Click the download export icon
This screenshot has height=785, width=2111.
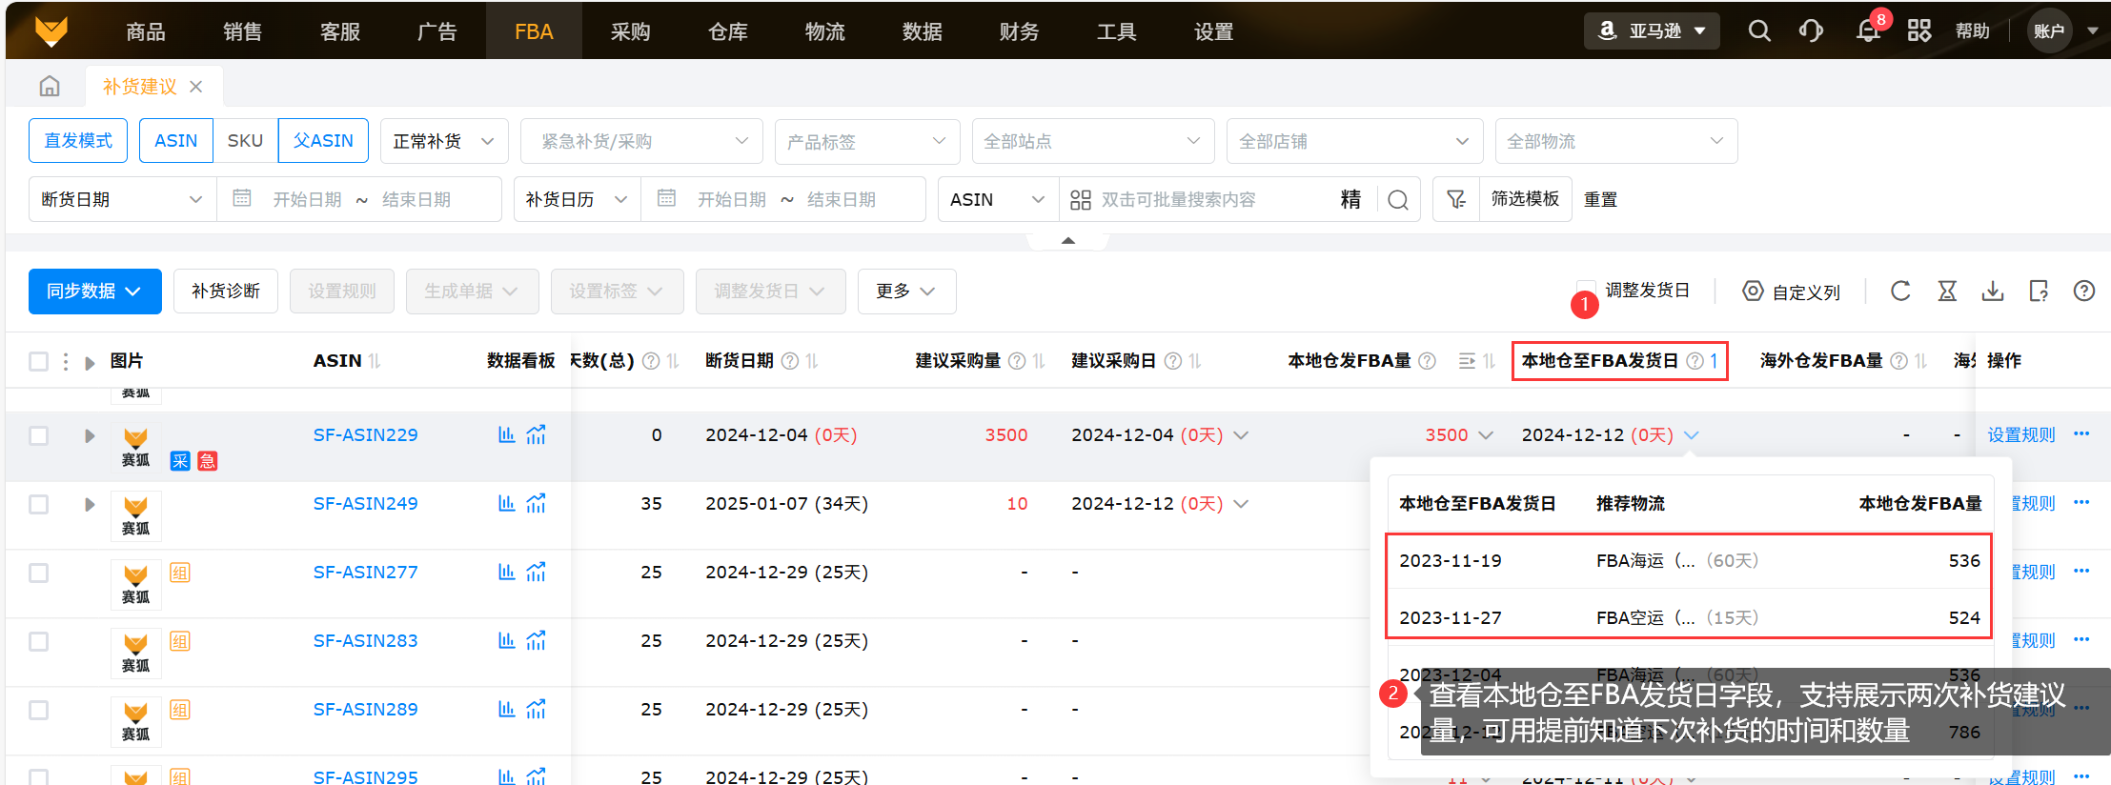click(x=1993, y=292)
